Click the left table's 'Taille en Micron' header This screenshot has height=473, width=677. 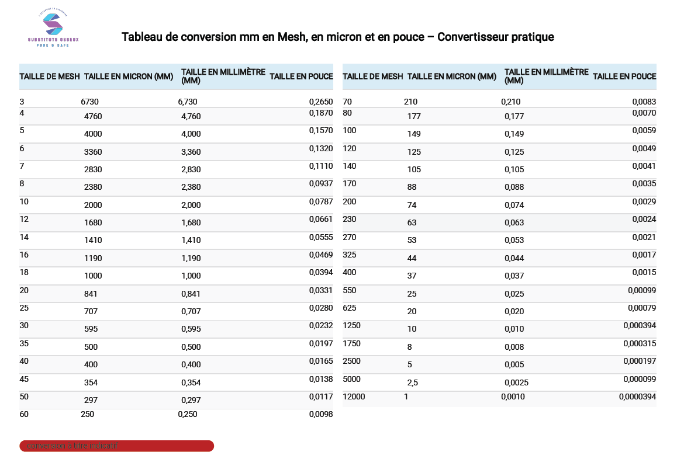[x=129, y=76]
